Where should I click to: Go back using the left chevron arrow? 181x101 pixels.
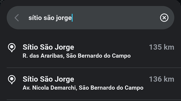(17, 18)
